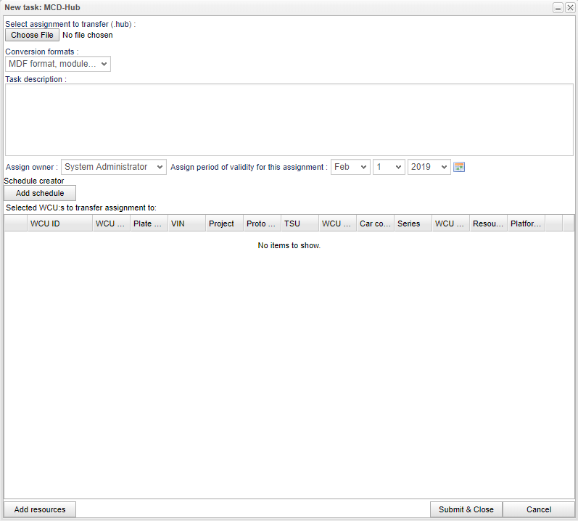The width and height of the screenshot is (578, 521).
Task: Sort table by Project column
Action: click(224, 223)
